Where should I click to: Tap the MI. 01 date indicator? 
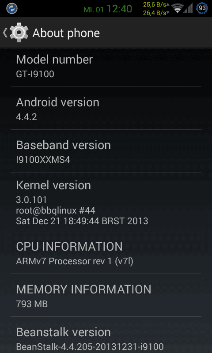pyautogui.click(x=93, y=10)
